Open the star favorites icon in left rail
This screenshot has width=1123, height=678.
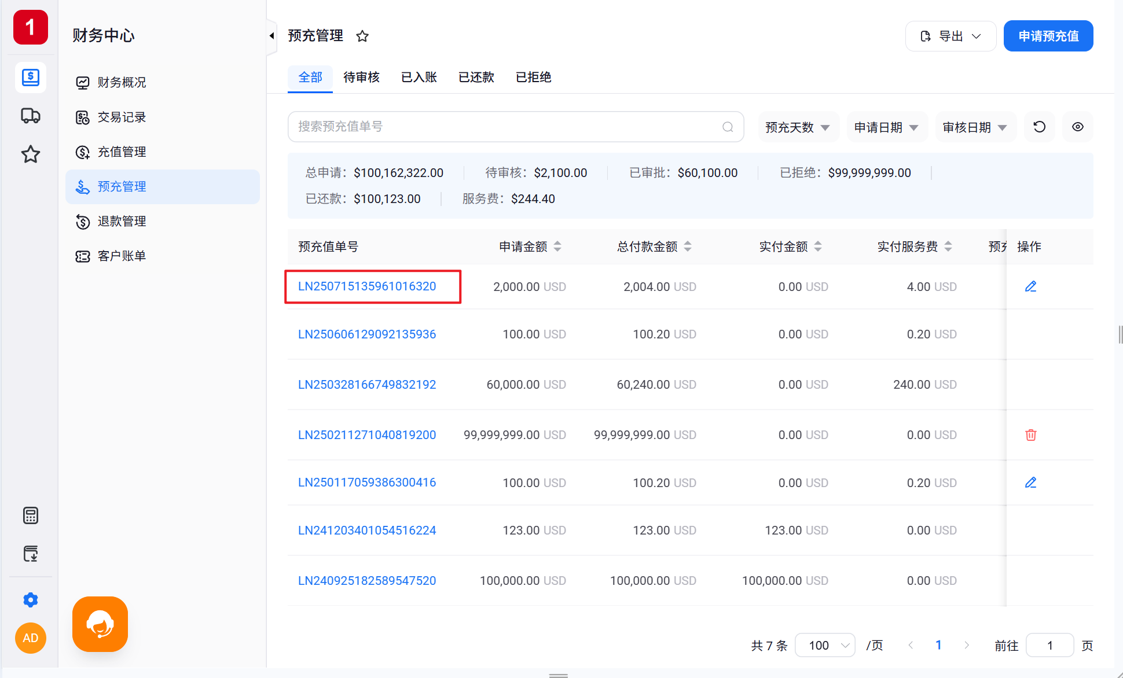pos(31,154)
